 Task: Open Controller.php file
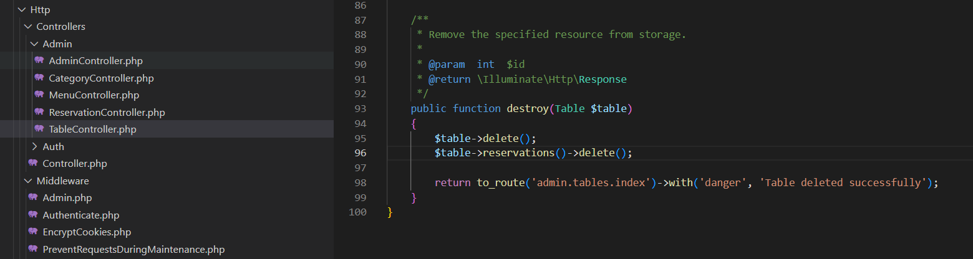[x=75, y=164]
